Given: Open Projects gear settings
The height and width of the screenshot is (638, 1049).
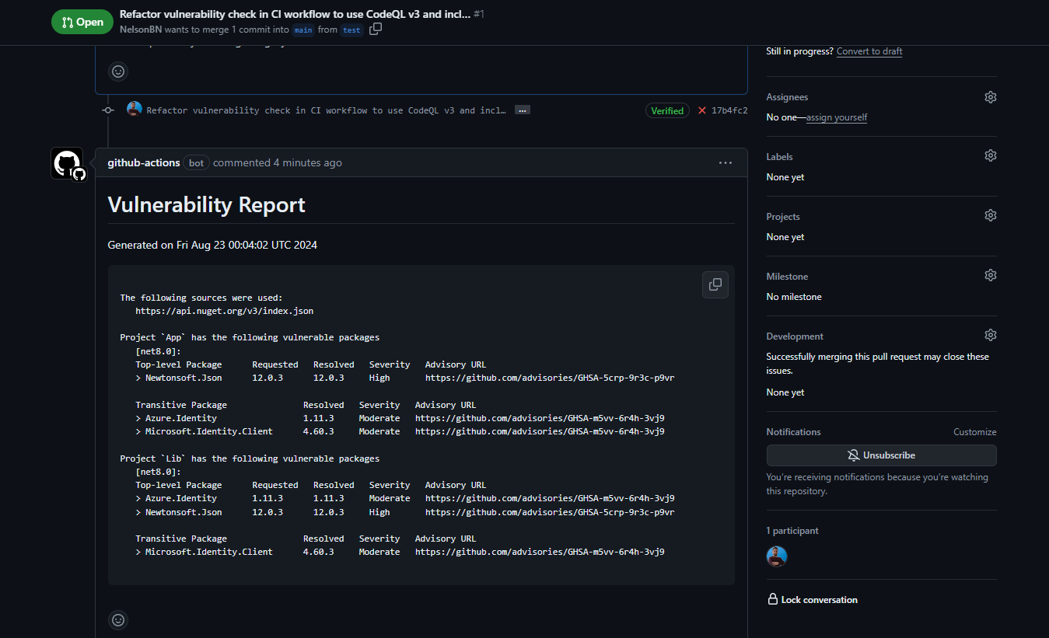Looking at the screenshot, I should [x=990, y=215].
